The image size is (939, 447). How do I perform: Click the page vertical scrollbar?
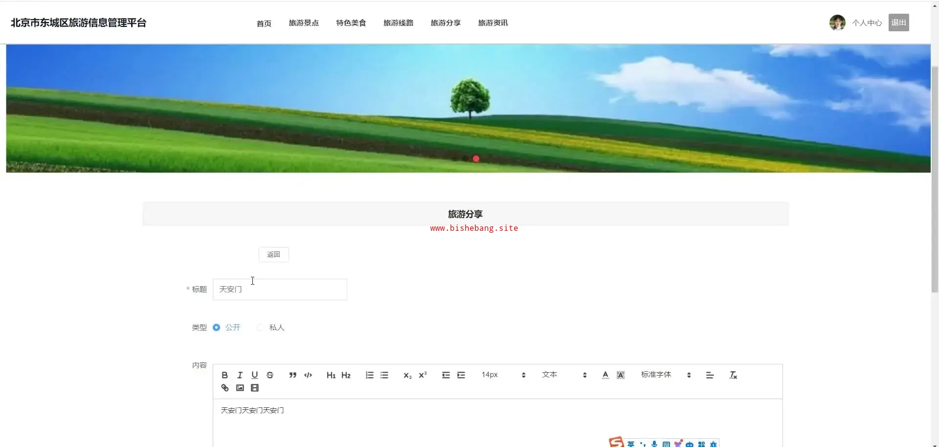click(x=935, y=180)
